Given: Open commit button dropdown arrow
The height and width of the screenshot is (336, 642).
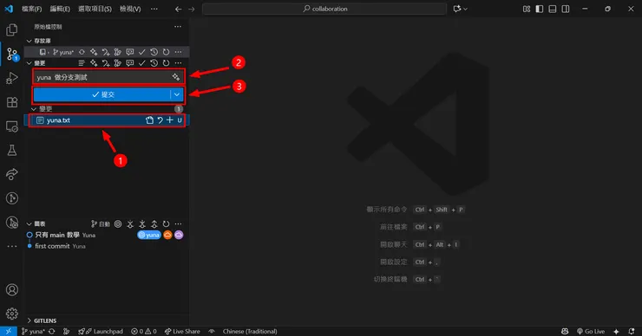Looking at the screenshot, I should [x=177, y=94].
